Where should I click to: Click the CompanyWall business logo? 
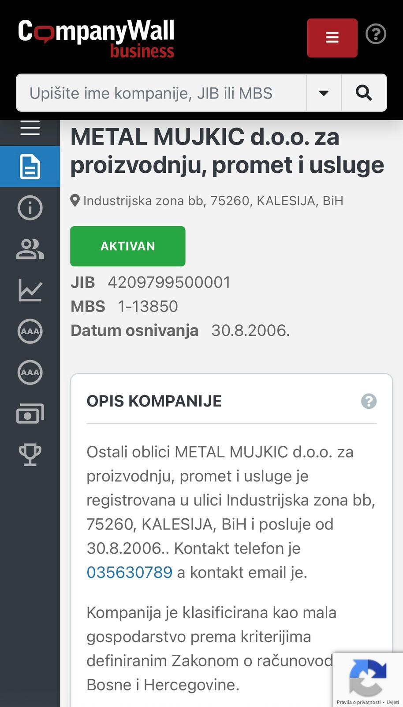click(x=96, y=38)
